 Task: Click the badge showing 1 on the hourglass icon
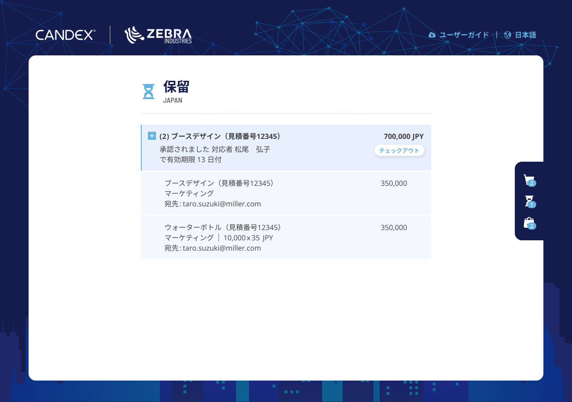click(x=532, y=205)
